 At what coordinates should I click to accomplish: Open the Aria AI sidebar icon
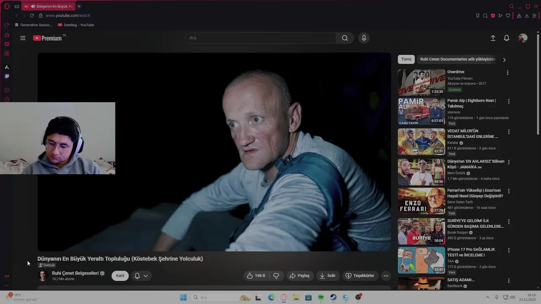7,67
